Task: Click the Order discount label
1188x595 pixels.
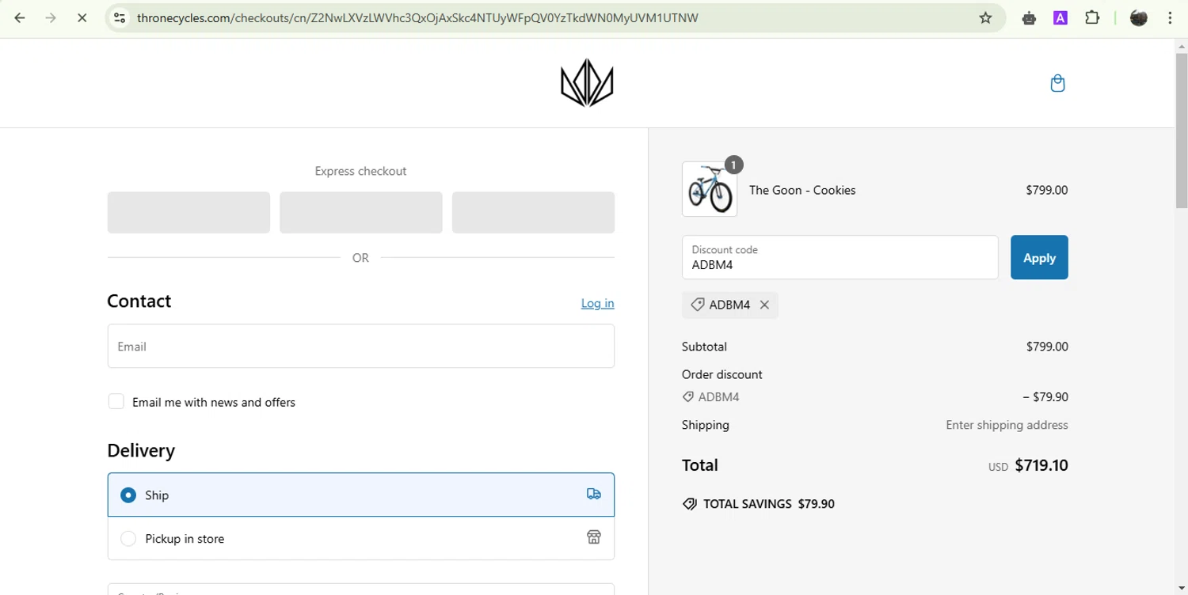Action: (722, 374)
